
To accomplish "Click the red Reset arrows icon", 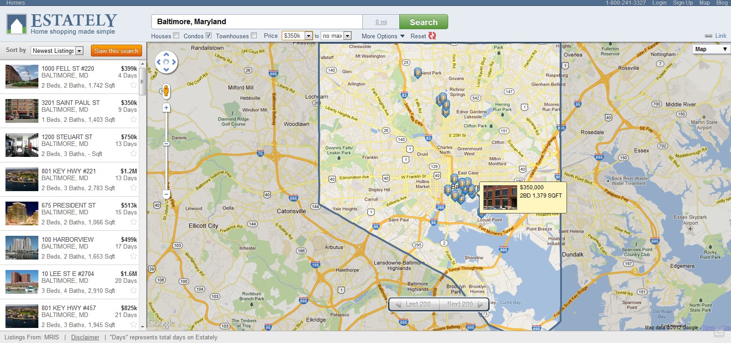I will [x=432, y=36].
